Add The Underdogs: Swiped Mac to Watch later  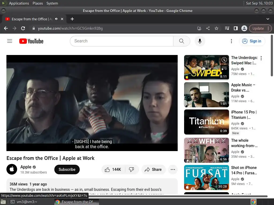pos(224,60)
